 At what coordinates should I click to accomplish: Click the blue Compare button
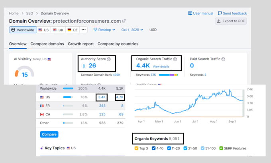pos(49,134)
